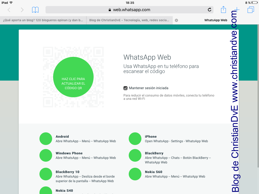Click the 'Windows Phone' heading text

69,153
